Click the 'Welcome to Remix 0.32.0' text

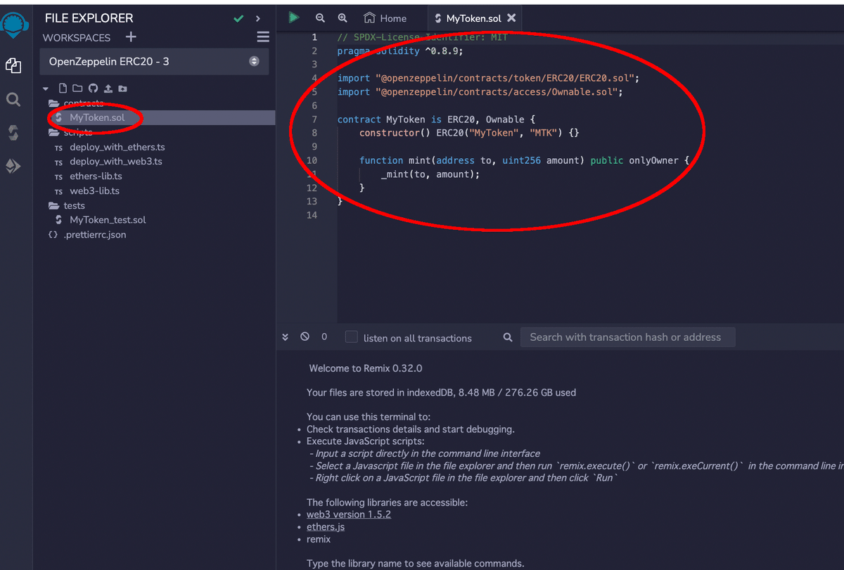point(366,368)
